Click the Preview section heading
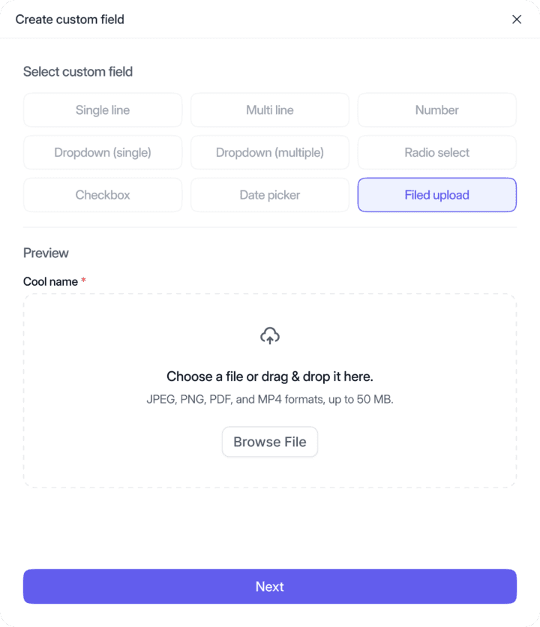The height and width of the screenshot is (627, 540). pos(46,253)
